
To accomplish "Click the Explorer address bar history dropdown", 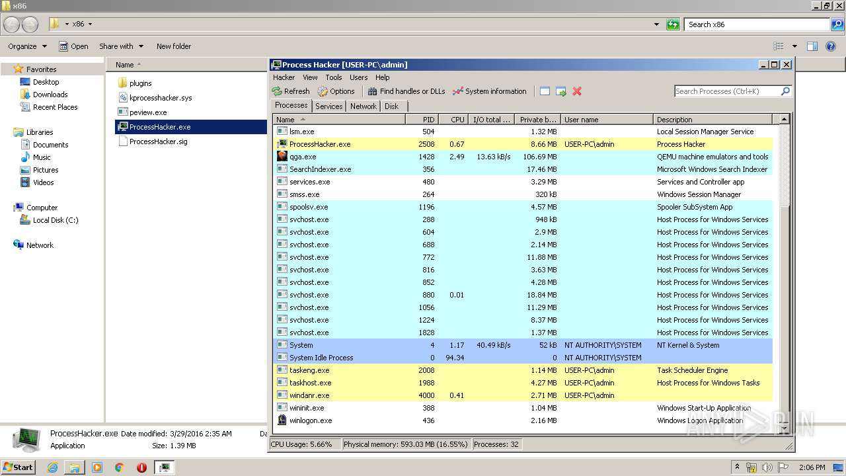I will pos(656,24).
